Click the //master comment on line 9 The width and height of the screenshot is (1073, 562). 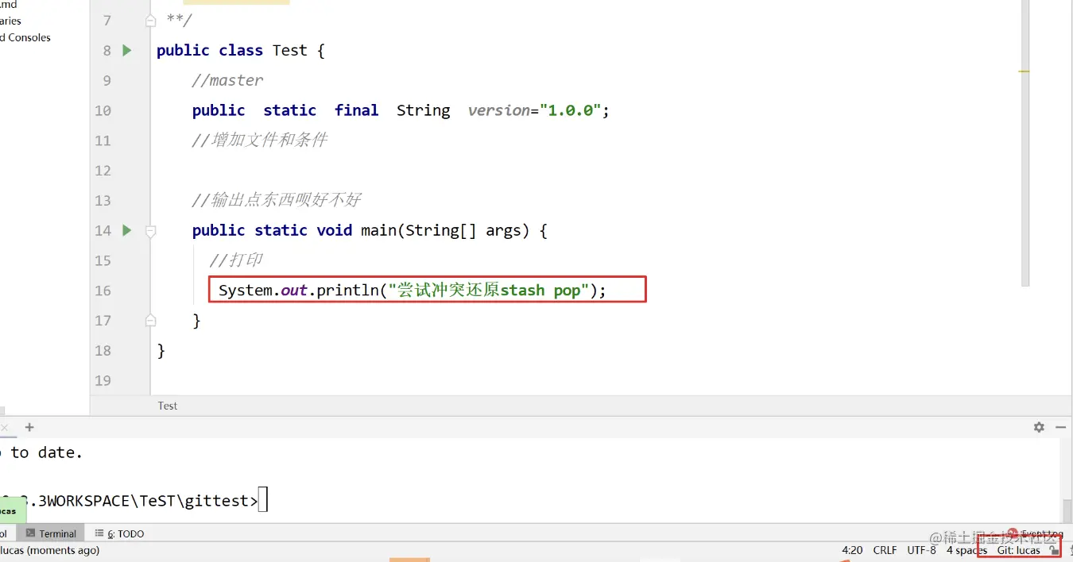(x=227, y=80)
